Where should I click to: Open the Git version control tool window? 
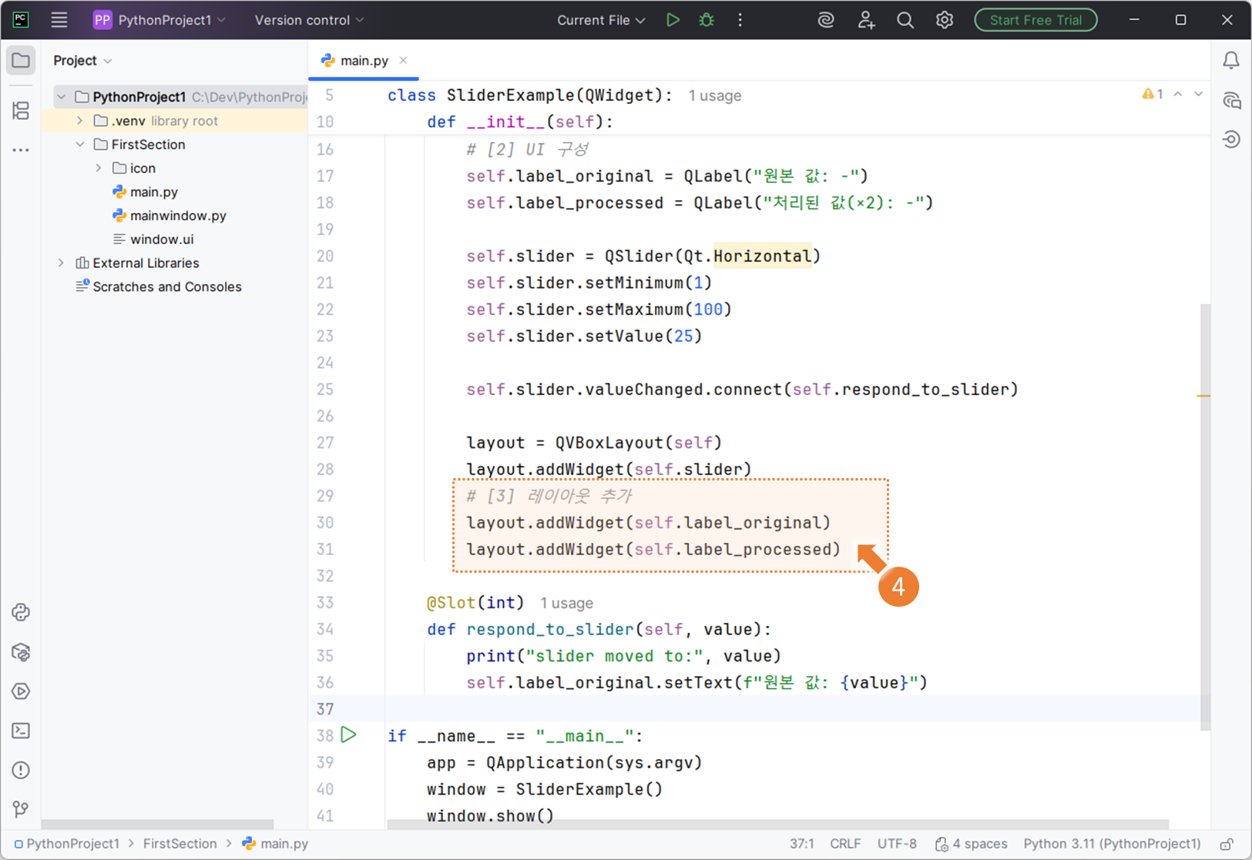pyautogui.click(x=21, y=809)
